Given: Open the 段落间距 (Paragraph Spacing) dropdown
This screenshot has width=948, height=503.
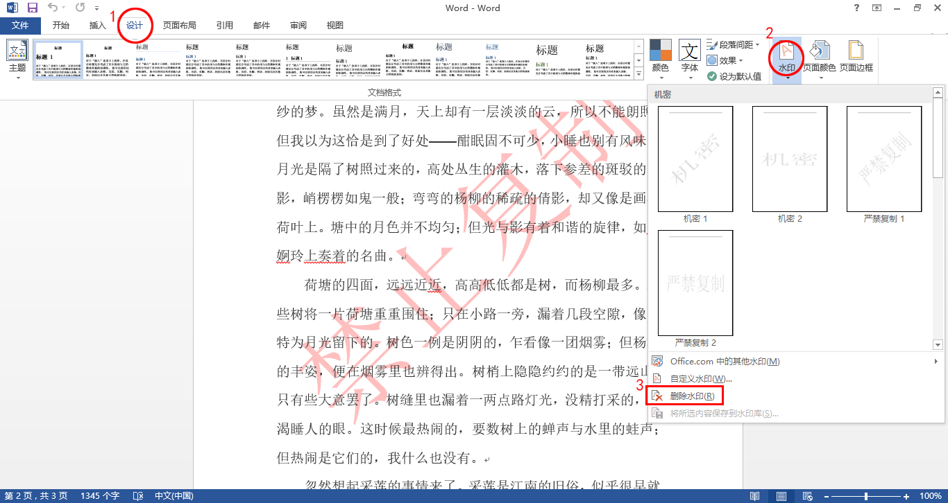Looking at the screenshot, I should pos(734,44).
